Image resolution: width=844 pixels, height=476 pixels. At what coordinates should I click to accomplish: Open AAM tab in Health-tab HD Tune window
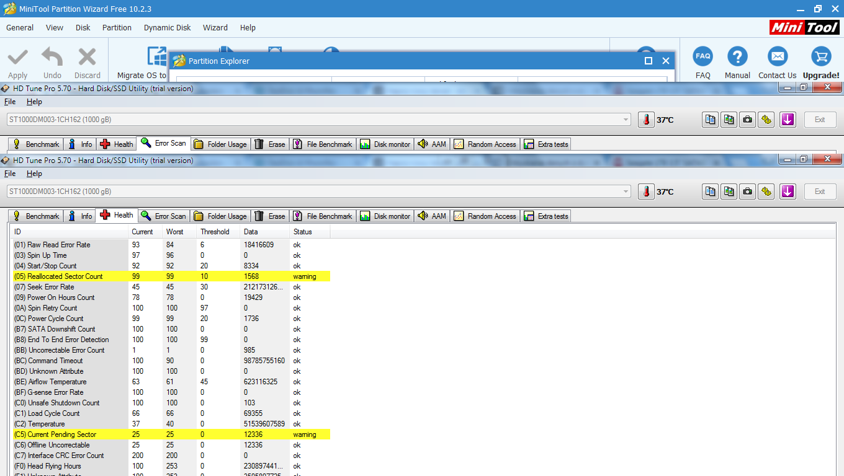pos(432,216)
